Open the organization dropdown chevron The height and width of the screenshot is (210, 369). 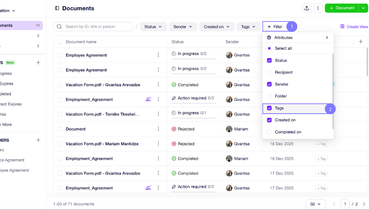14,11
